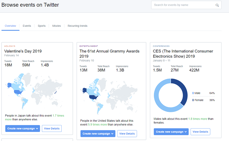This screenshot has width=229, height=141.
Task: View Details for CES 2019
Action: (x=200, y=132)
